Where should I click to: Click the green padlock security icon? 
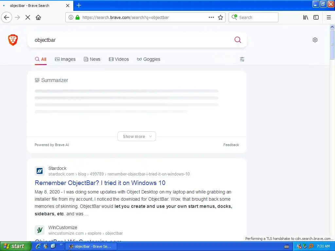pos(78,18)
